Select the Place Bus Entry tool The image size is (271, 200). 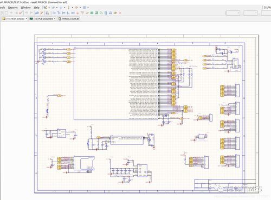click(x=68, y=13)
